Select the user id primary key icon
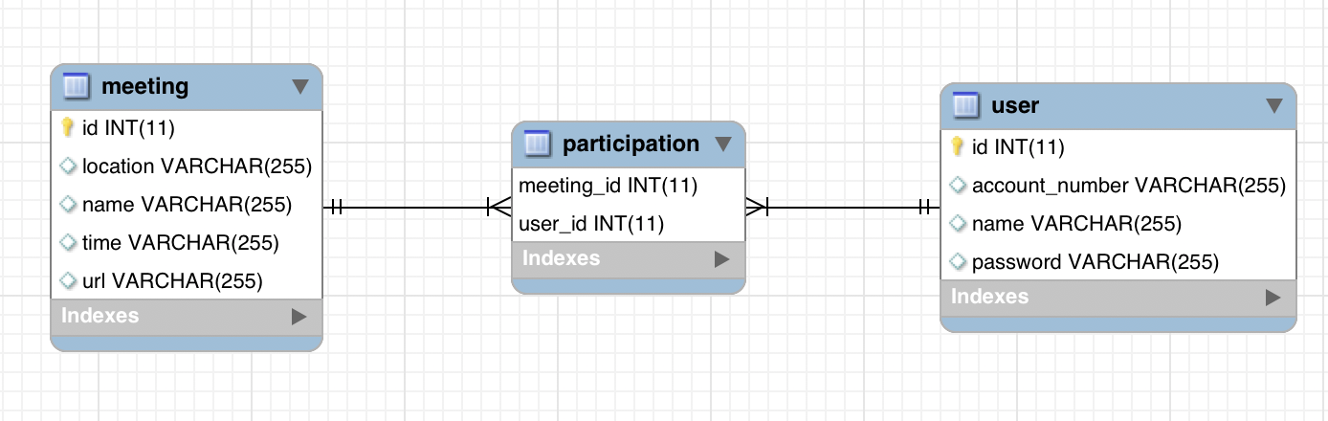Viewport: 1328px width, 421px height. click(957, 146)
